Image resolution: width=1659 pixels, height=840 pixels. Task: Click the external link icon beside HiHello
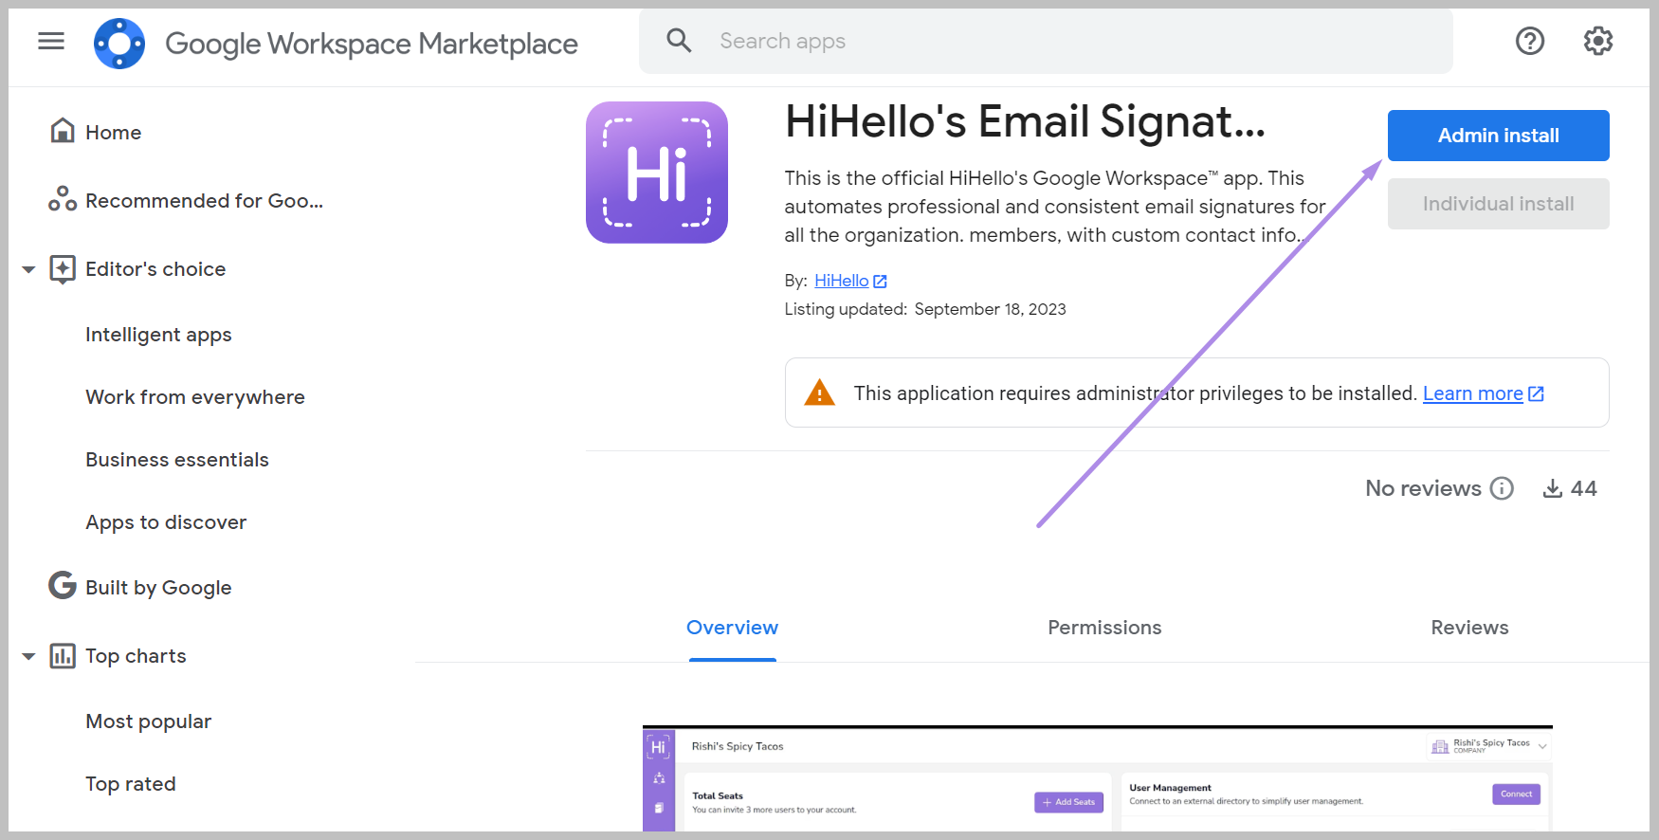click(881, 282)
